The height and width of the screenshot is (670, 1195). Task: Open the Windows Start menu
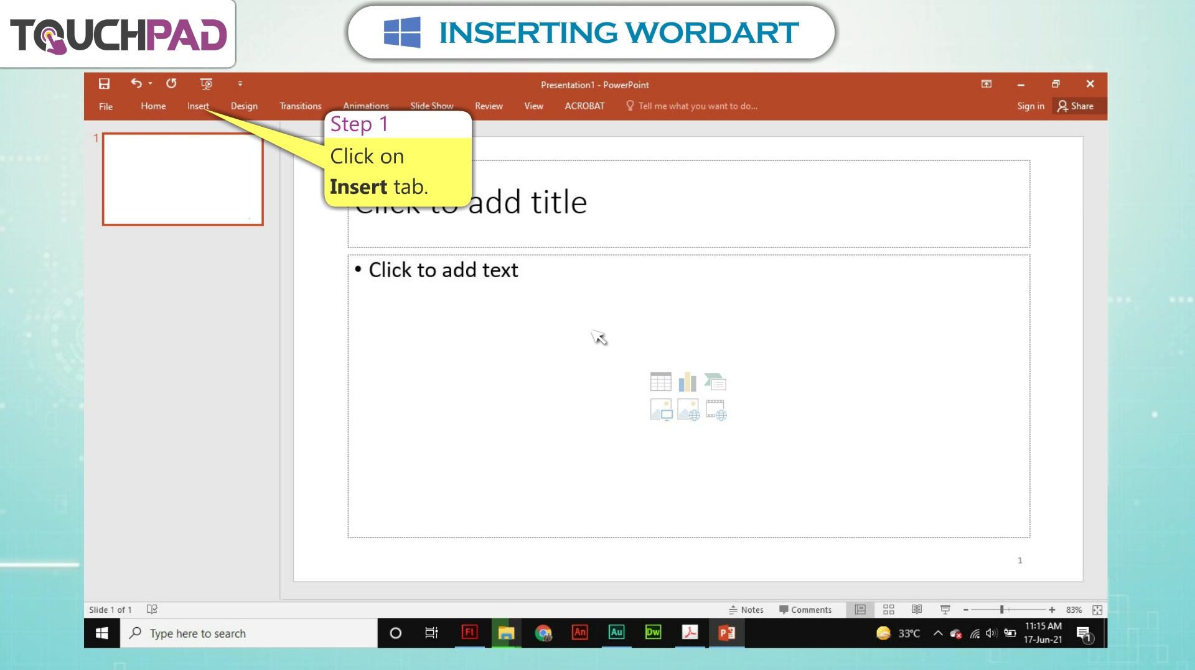coord(102,633)
